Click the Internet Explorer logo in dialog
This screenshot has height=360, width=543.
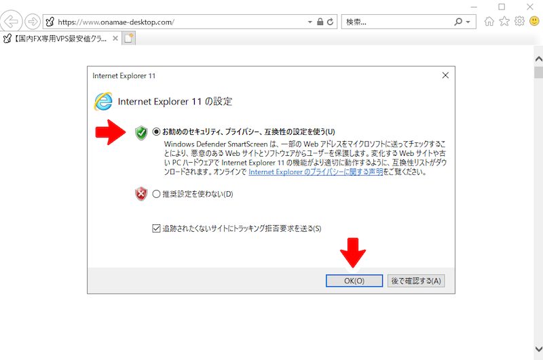click(x=103, y=102)
